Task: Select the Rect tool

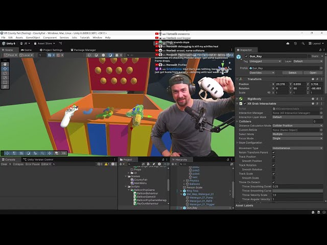Action: [5, 82]
